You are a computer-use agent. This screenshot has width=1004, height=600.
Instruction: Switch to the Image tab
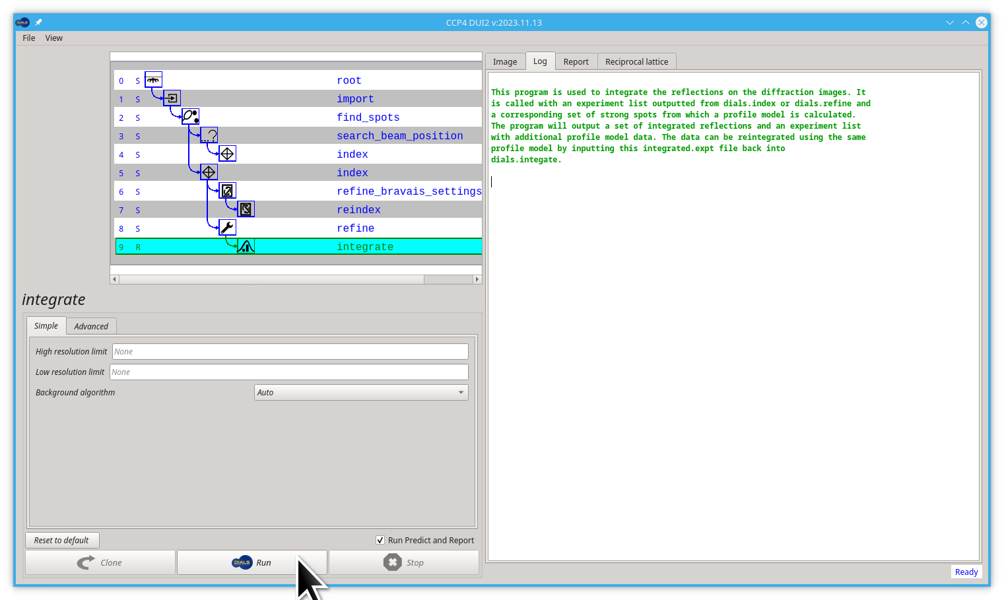point(505,61)
